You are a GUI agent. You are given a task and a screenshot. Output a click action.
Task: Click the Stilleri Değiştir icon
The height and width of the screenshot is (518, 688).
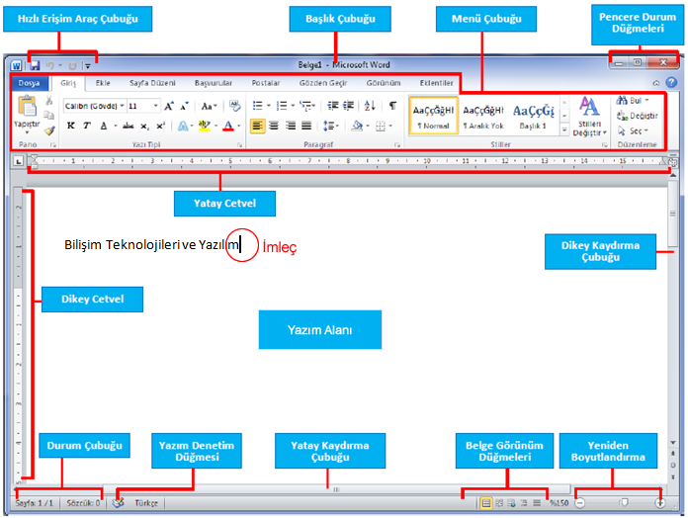[x=589, y=114]
